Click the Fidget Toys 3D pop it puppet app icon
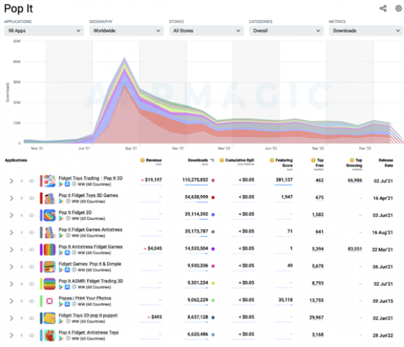The height and width of the screenshot is (347, 404). [x=49, y=318]
